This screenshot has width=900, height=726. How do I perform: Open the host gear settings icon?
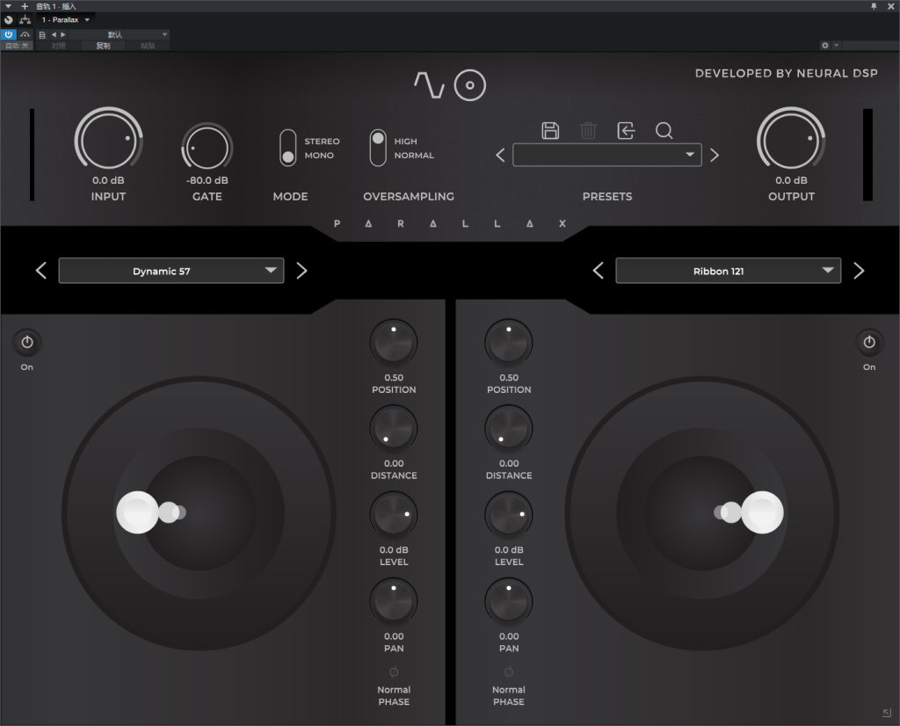(x=824, y=46)
